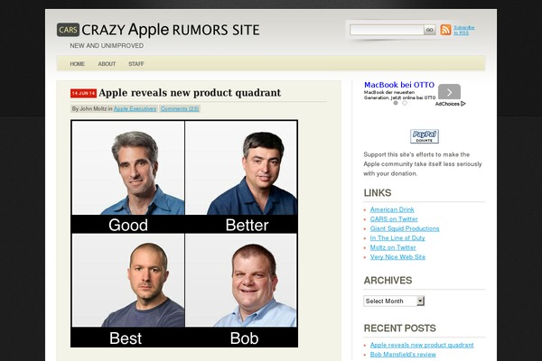The width and height of the screenshot is (542, 361).
Task: Open the Very Nice Web Site link
Action: (397, 256)
